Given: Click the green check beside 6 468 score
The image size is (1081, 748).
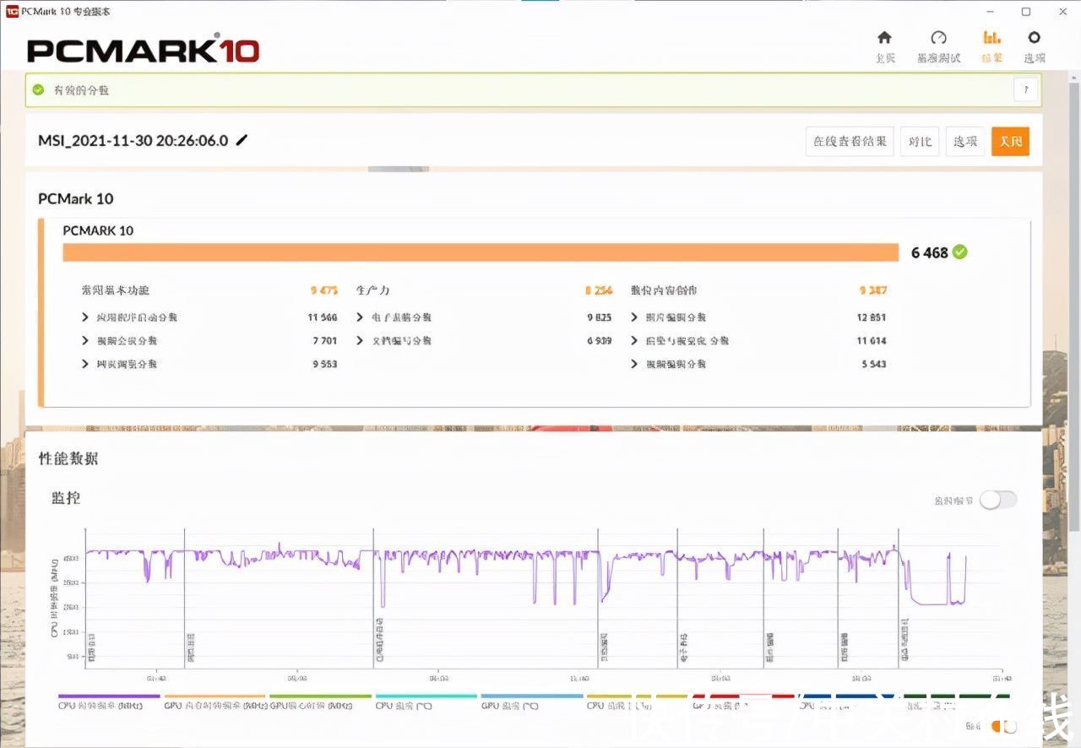Looking at the screenshot, I should coord(959,252).
